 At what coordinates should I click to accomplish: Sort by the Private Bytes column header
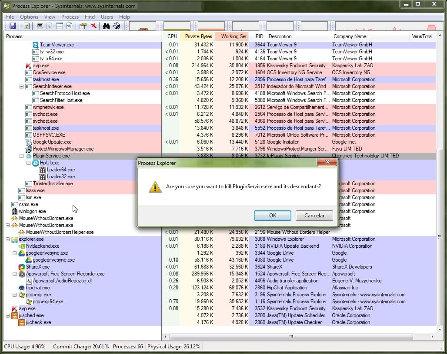pyautogui.click(x=197, y=36)
